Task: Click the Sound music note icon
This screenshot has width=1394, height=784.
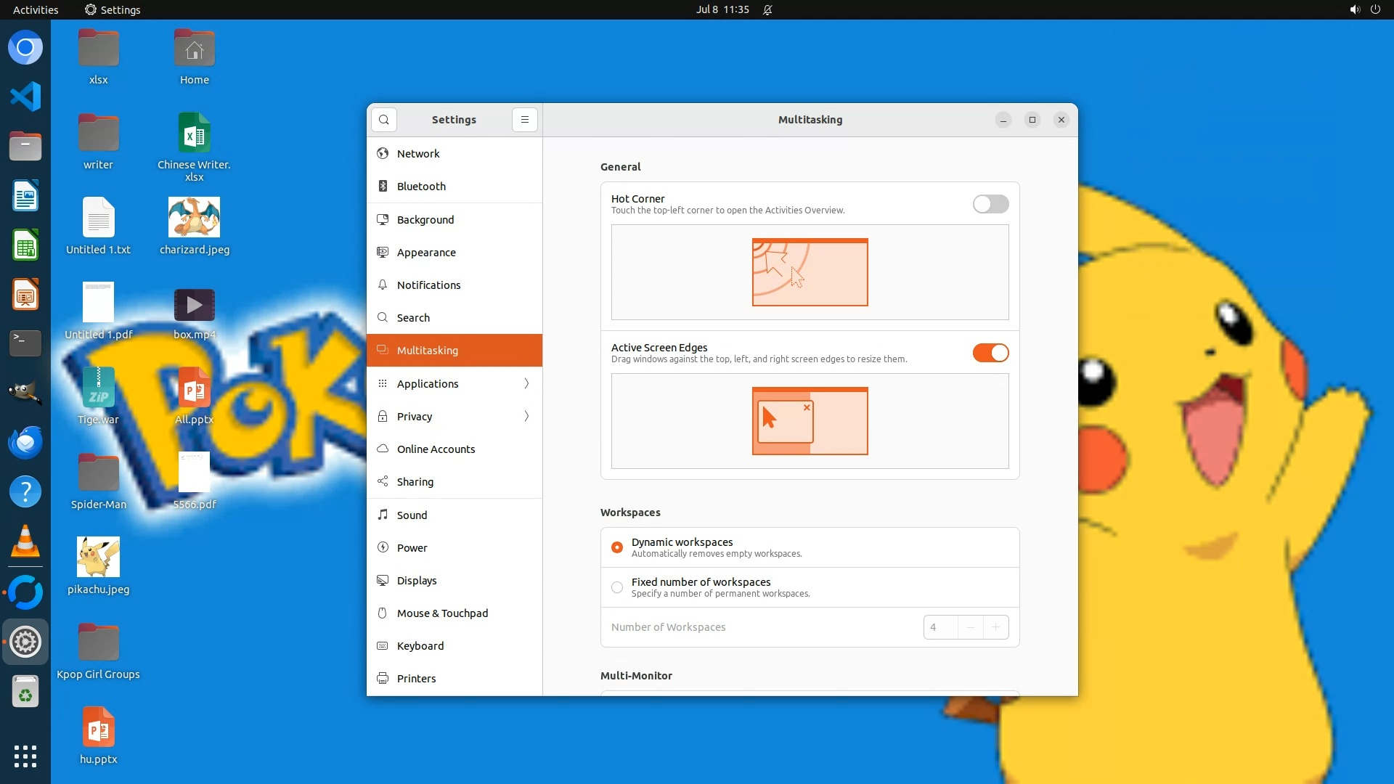Action: tap(383, 515)
